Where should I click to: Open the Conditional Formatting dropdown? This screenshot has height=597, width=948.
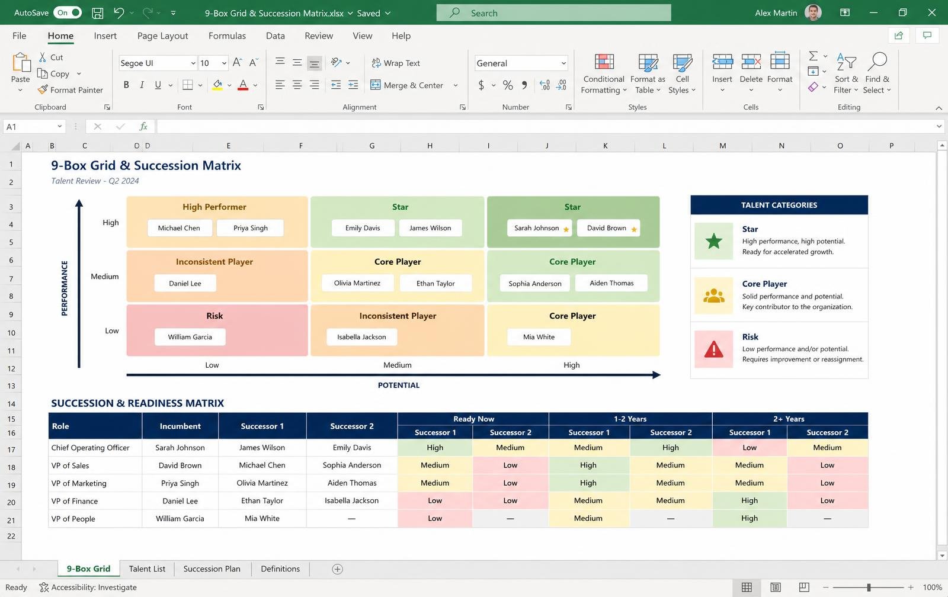(x=604, y=73)
